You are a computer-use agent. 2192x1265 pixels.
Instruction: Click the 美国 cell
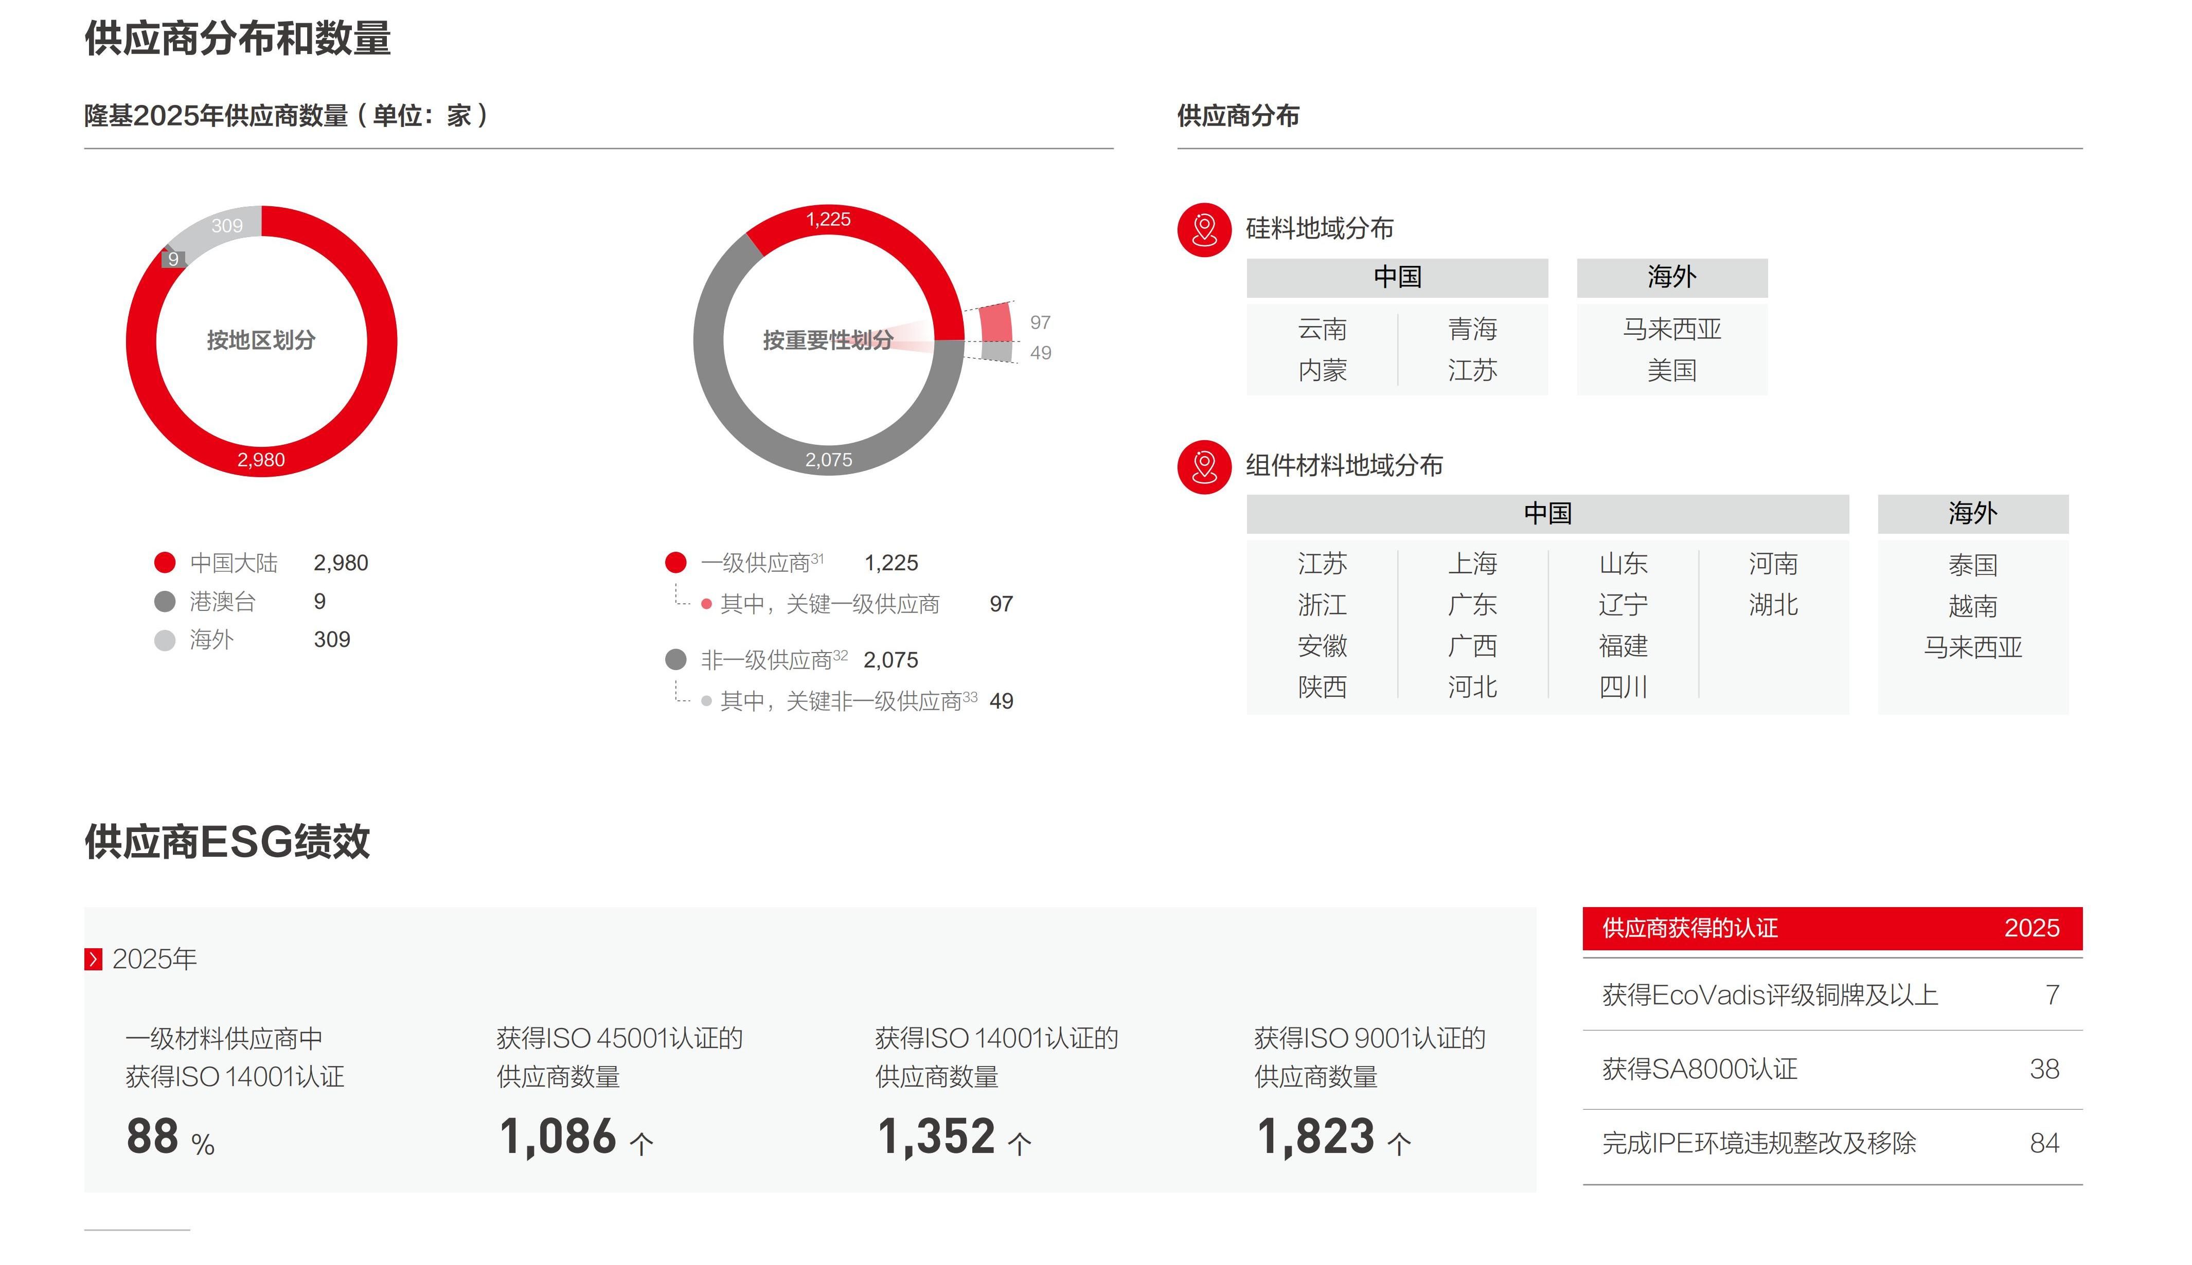pyautogui.click(x=1671, y=371)
